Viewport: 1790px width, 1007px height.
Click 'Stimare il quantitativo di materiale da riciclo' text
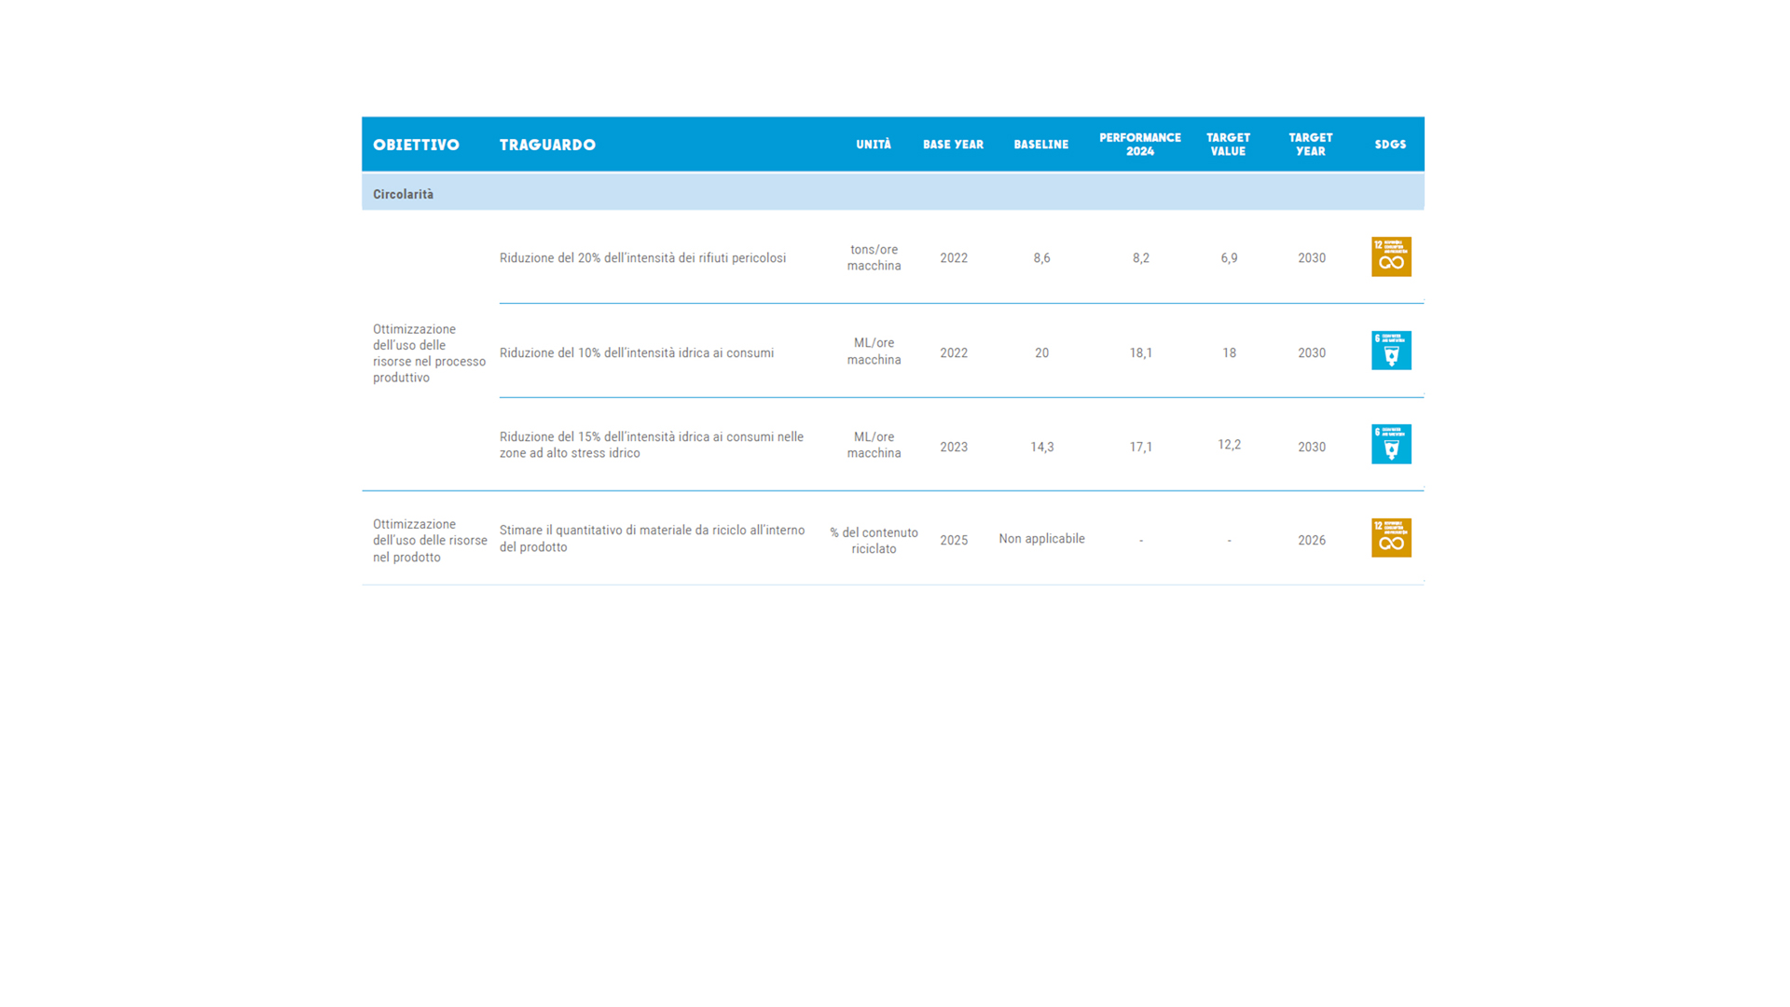pyautogui.click(x=652, y=539)
